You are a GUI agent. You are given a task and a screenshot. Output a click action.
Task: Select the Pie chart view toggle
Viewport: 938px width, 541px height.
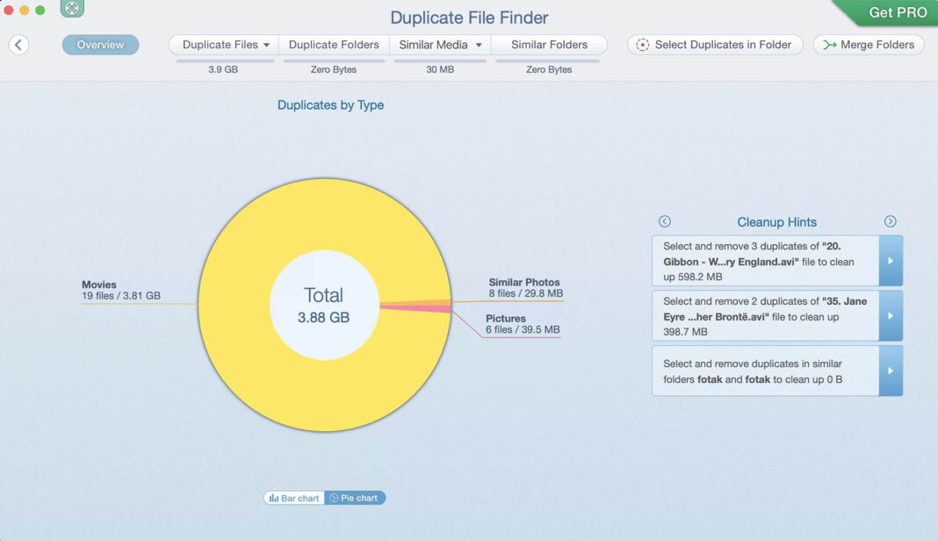[x=355, y=497]
